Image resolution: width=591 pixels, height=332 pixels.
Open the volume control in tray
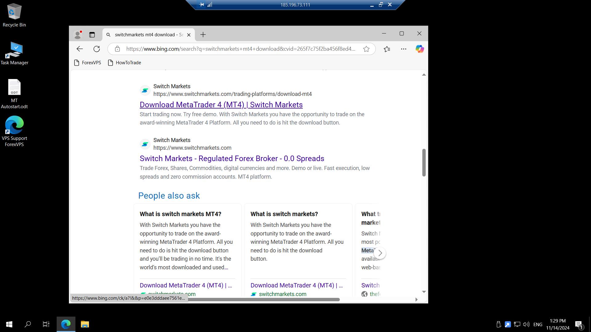click(x=526, y=324)
